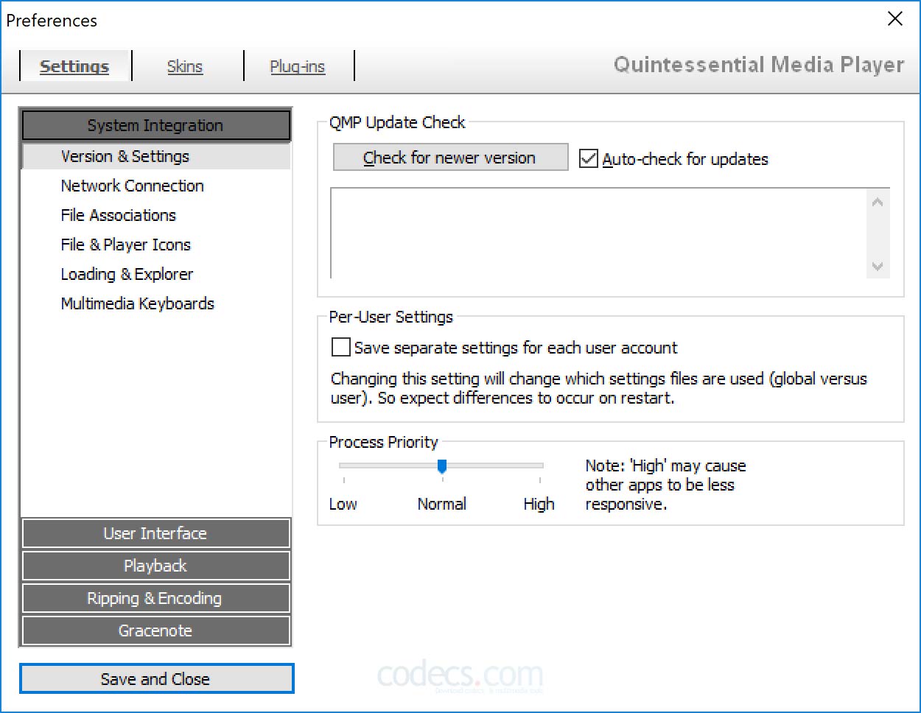Select Version & Settings in sidebar
Screen dimensions: 921x713
point(155,156)
